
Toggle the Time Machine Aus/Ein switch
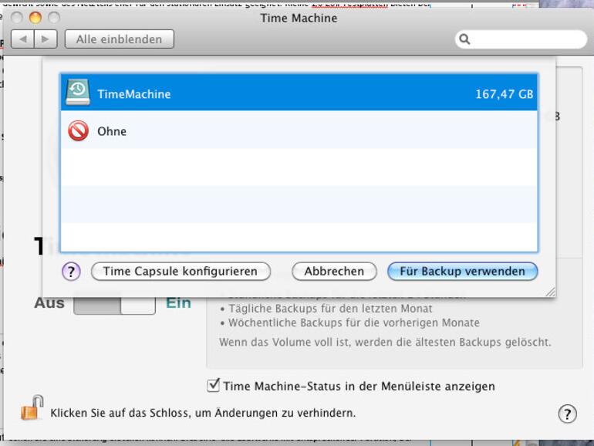pos(114,303)
